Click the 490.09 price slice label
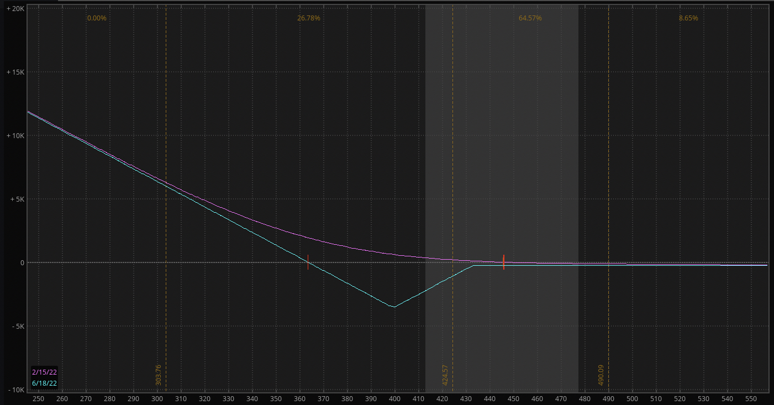This screenshot has width=774, height=405. [601, 375]
